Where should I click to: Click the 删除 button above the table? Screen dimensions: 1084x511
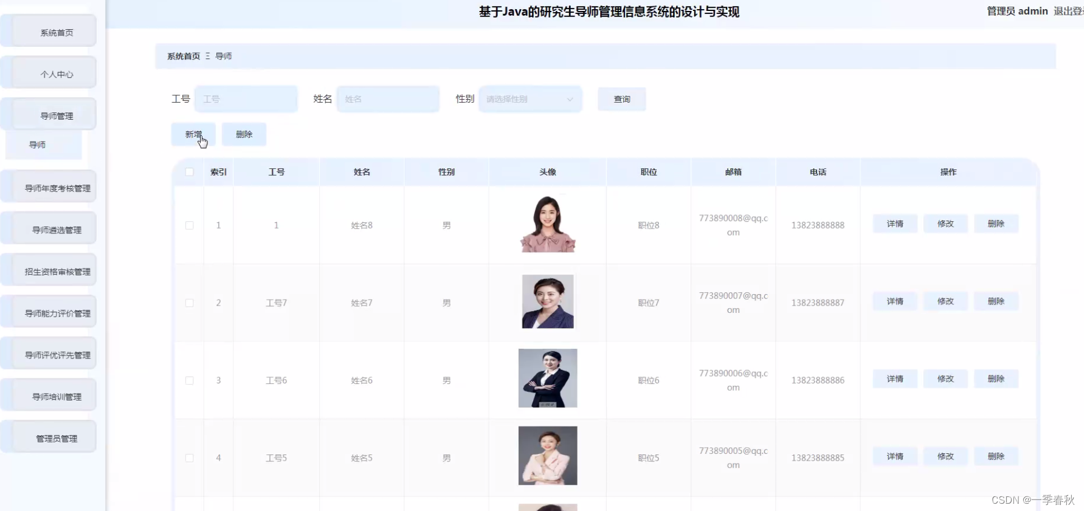[x=244, y=134]
